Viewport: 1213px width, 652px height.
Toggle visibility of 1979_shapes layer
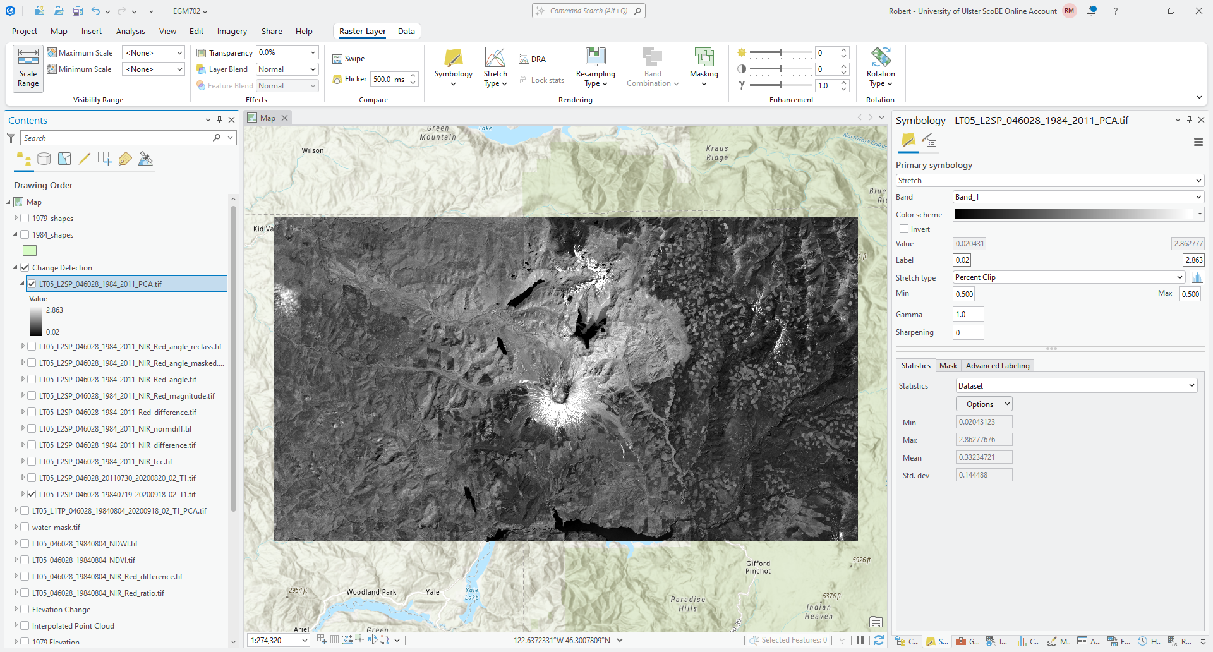click(25, 219)
